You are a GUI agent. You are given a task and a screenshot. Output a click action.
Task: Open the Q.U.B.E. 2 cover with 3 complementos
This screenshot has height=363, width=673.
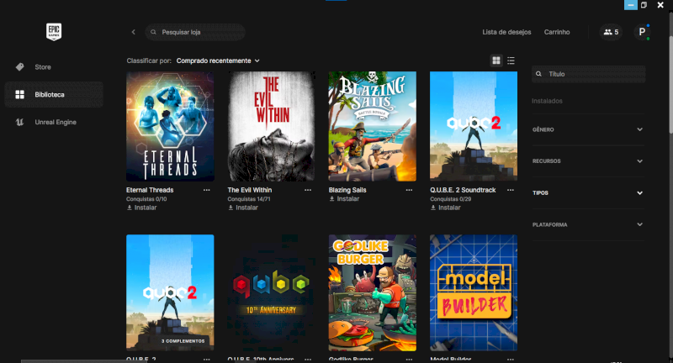(170, 292)
